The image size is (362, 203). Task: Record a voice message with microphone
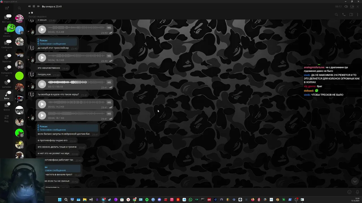pyautogui.click(x=357, y=192)
